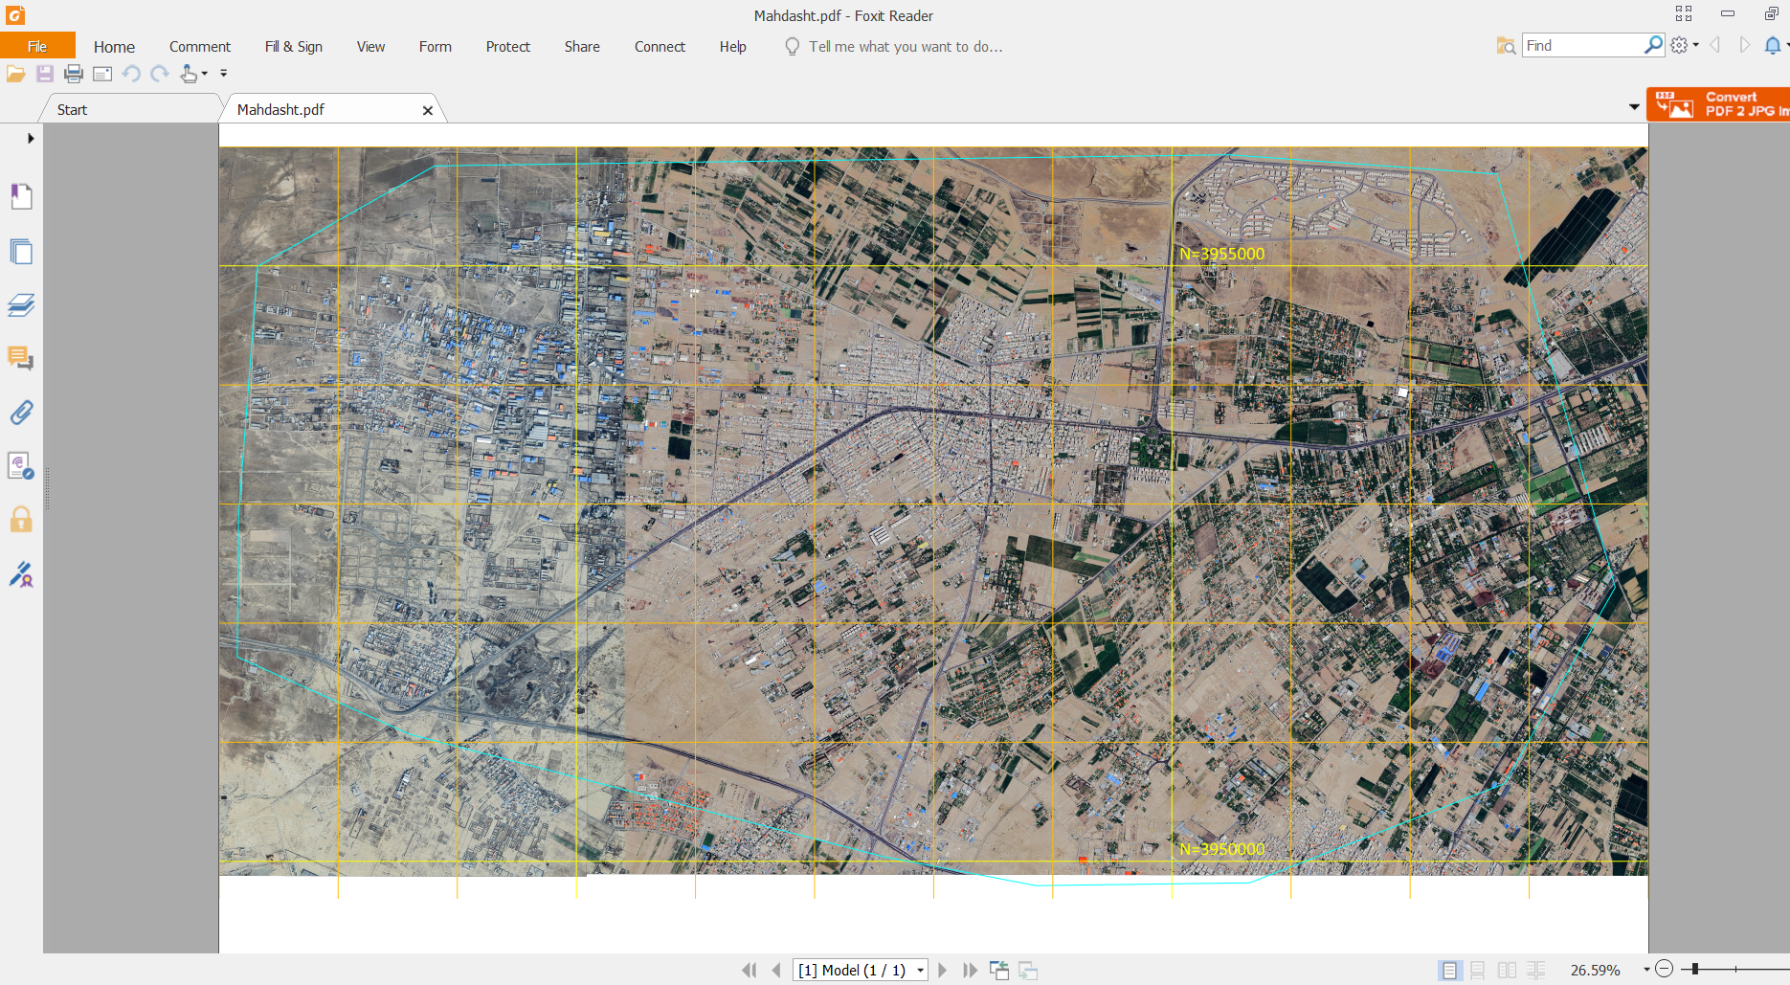Screen dimensions: 1790x985
Task: Click the Find search input field
Action: pos(1582,46)
